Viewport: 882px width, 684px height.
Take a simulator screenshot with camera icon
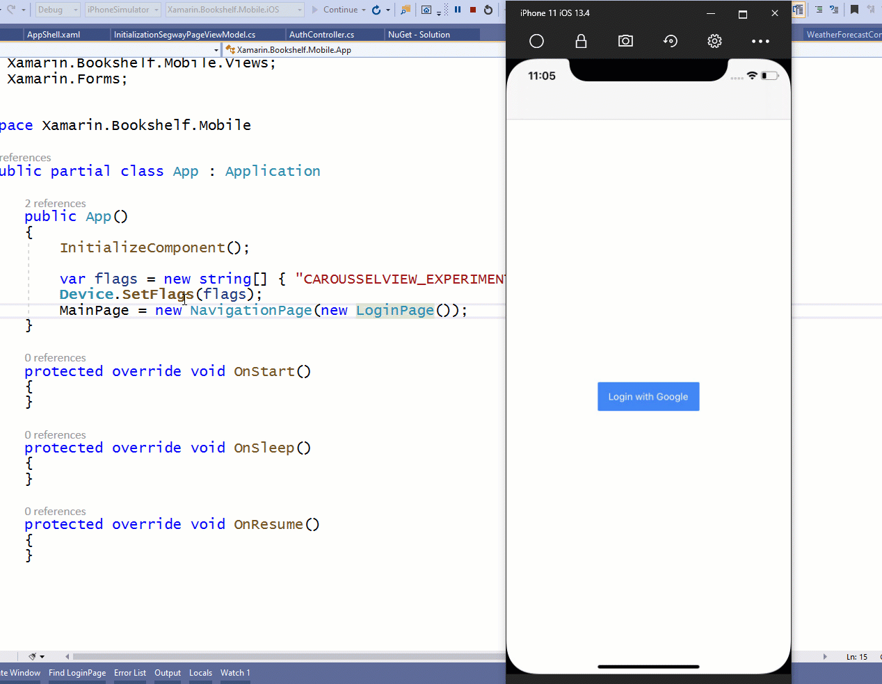pyautogui.click(x=625, y=41)
